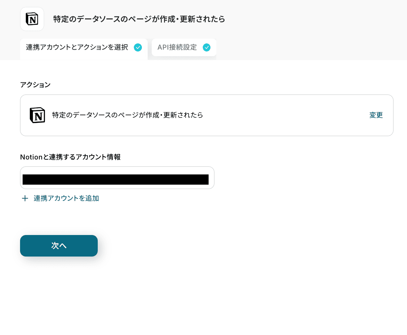Click the 連携アカウントを追加 link
The height and width of the screenshot is (335, 407).
click(66, 199)
